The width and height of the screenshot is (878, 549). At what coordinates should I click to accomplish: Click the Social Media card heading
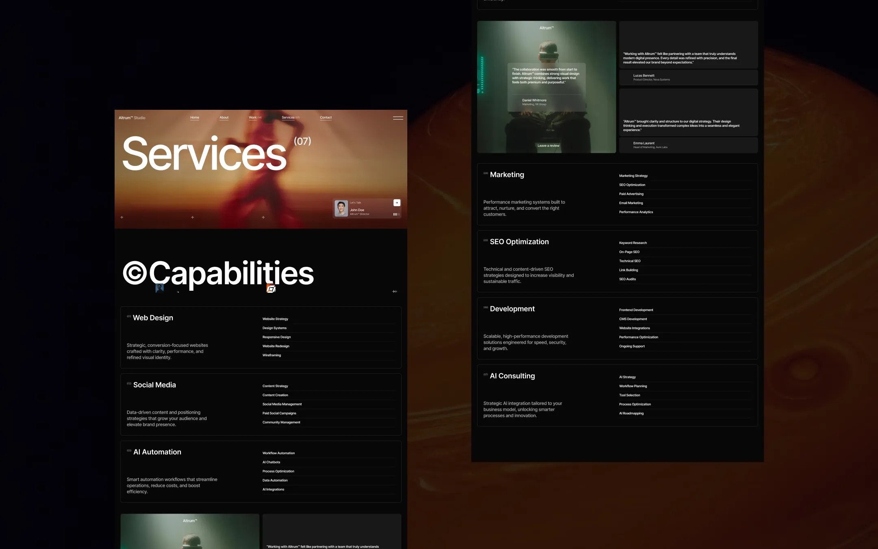point(154,385)
